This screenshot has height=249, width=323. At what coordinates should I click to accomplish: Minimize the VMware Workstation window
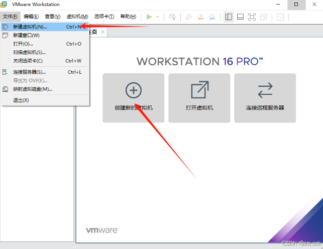tap(278, 5)
